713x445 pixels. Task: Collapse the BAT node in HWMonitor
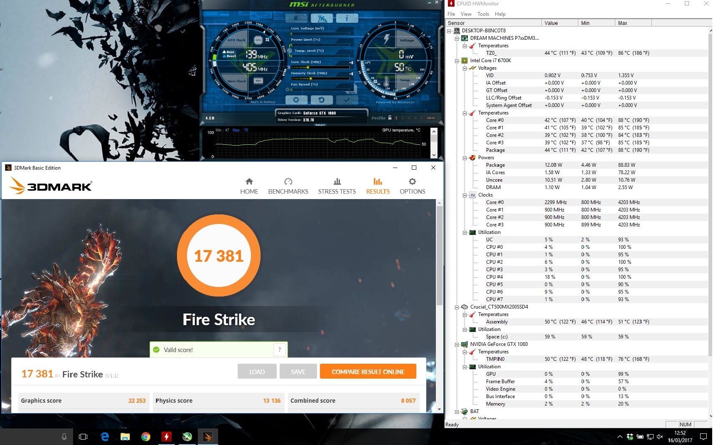[457, 411]
